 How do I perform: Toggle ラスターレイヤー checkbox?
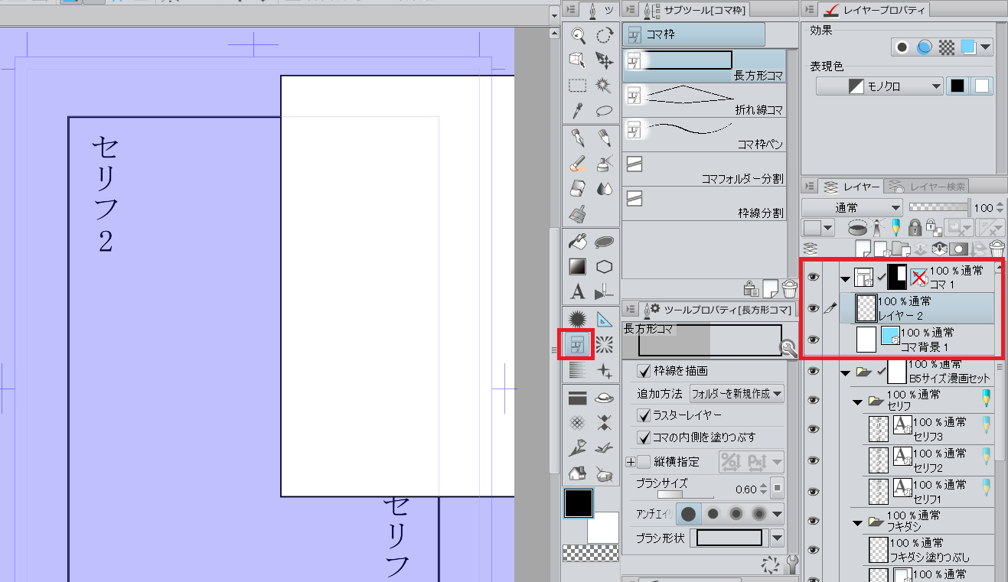pyautogui.click(x=644, y=415)
